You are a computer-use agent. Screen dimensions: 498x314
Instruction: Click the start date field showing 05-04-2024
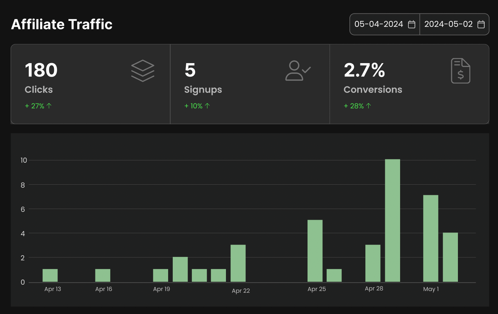378,24
